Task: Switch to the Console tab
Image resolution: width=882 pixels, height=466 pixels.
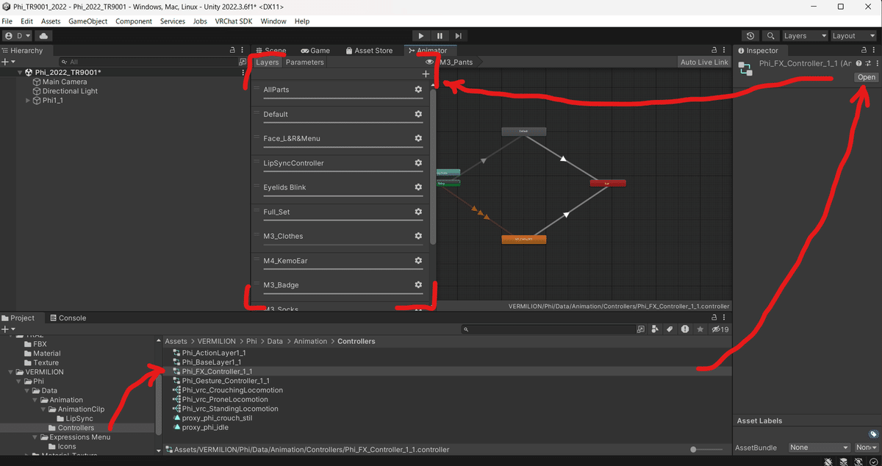Action: tap(68, 318)
